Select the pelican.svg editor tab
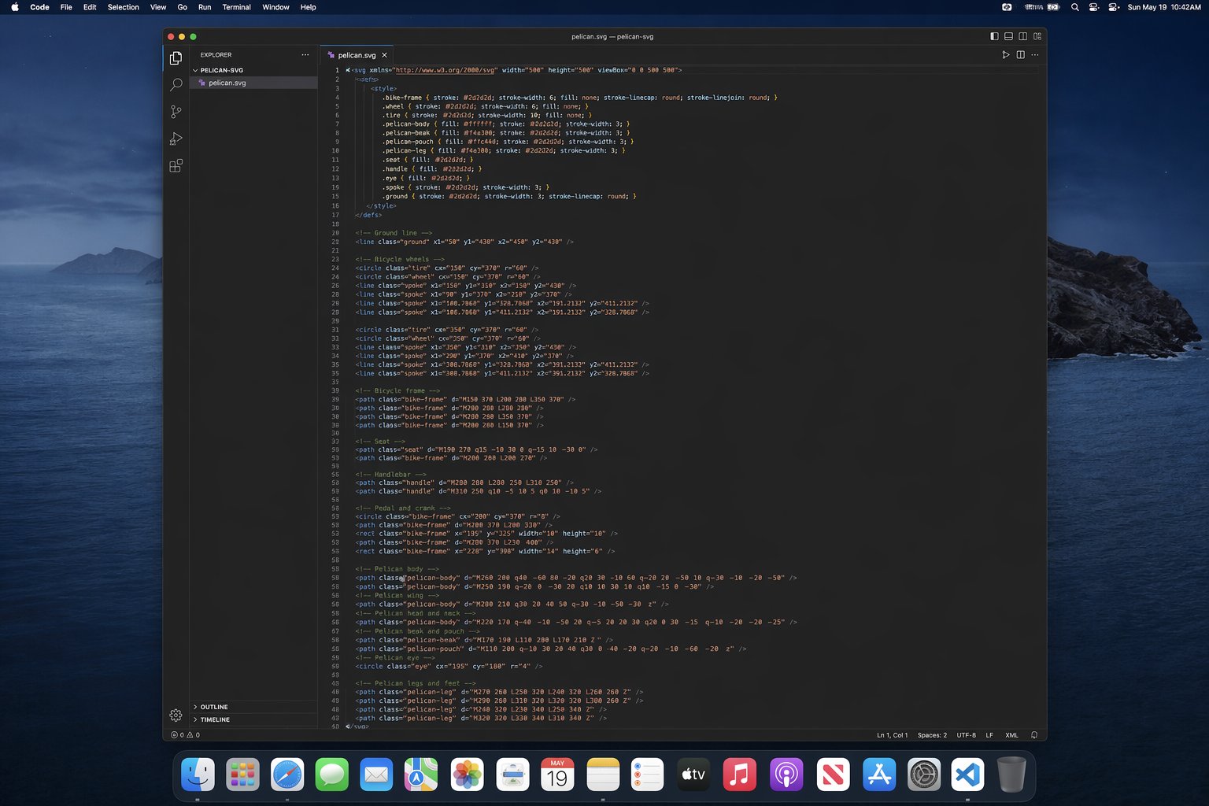The width and height of the screenshot is (1209, 806). [357, 55]
